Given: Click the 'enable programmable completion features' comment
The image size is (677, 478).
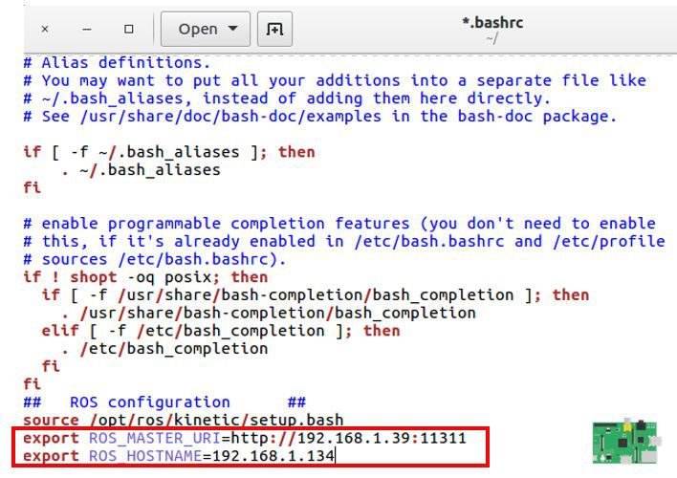Looking at the screenshot, I should (339, 224).
